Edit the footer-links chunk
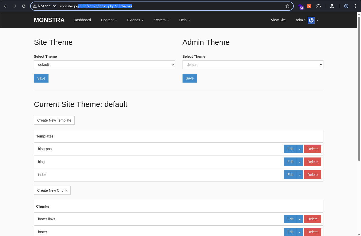 tap(290, 219)
